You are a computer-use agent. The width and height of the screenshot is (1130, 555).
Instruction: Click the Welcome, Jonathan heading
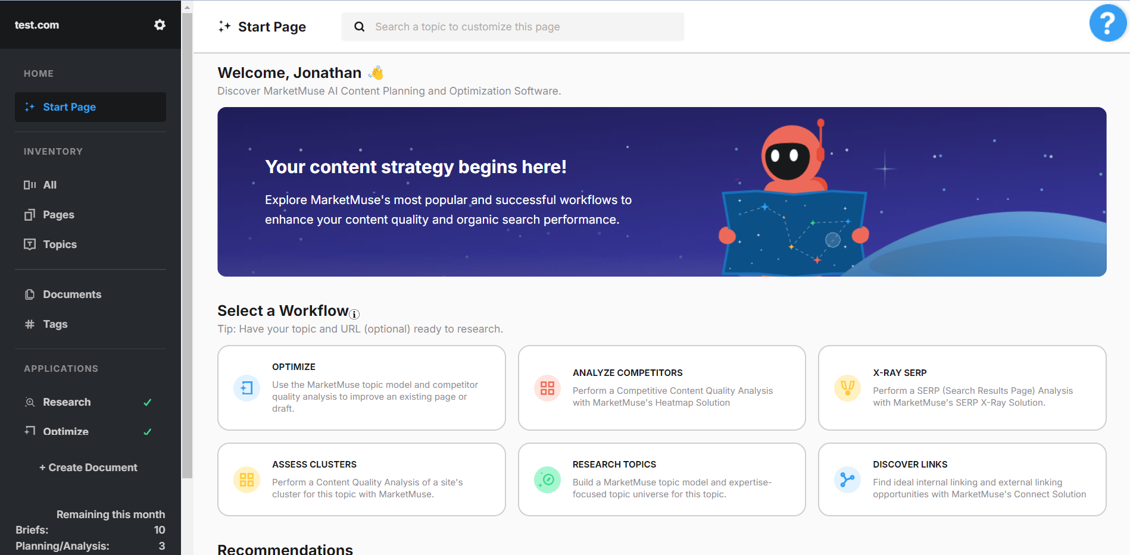[289, 73]
